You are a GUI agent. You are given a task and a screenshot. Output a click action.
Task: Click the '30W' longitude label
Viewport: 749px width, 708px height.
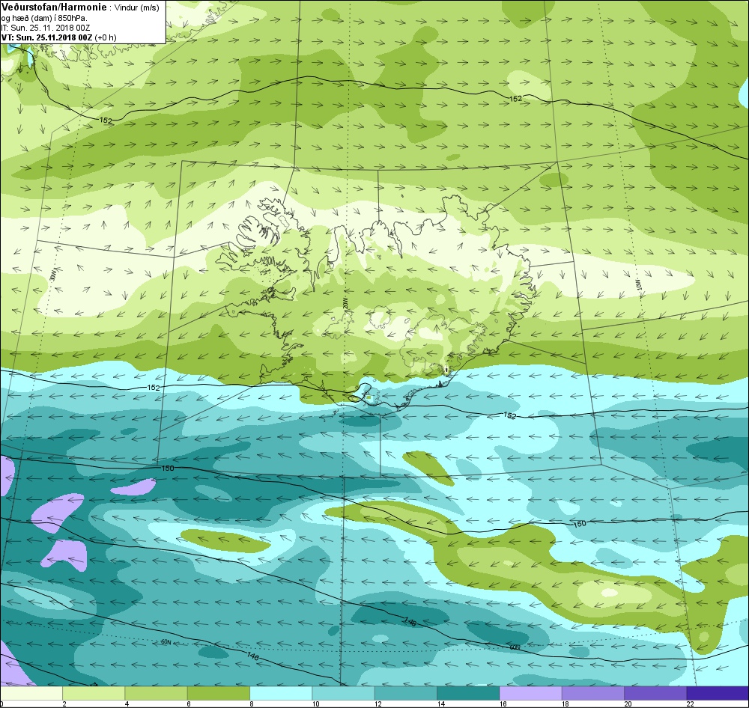click(53, 275)
